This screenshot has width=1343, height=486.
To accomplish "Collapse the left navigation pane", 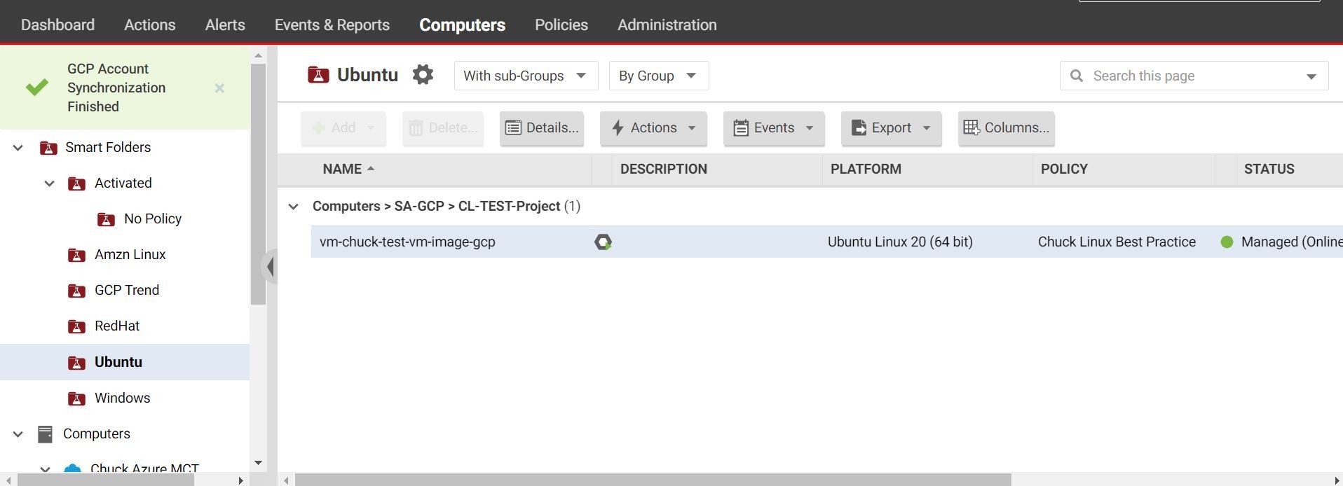I will tap(270, 266).
